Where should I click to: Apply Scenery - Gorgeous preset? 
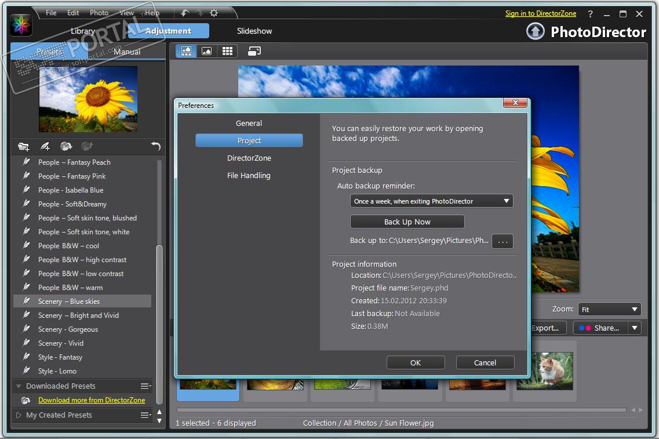(x=82, y=329)
